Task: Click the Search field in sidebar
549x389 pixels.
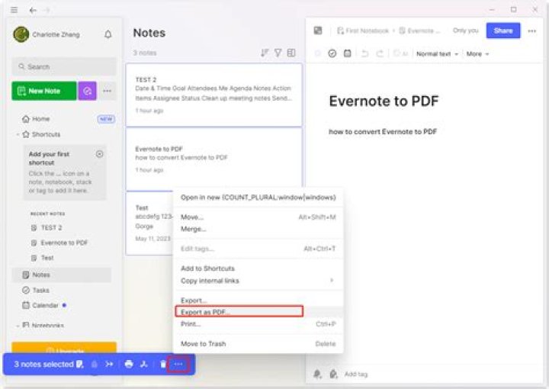Action: point(64,66)
